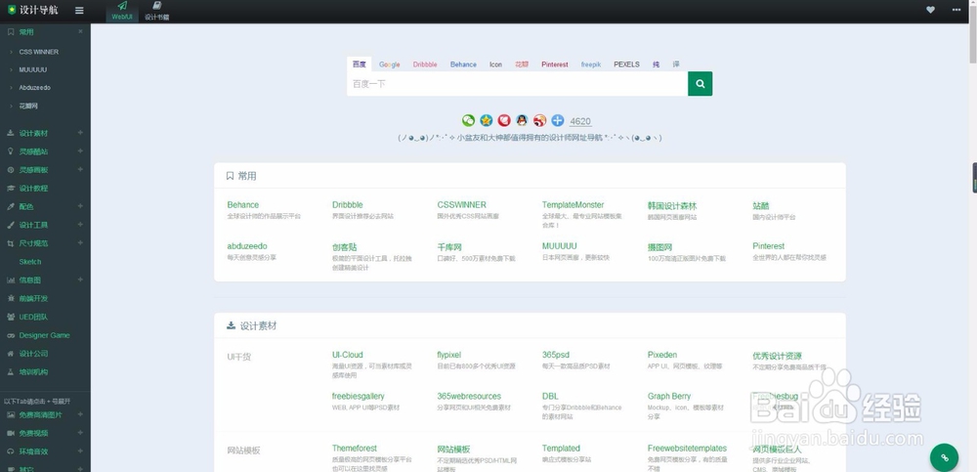Open the abduzeedo link in 常用 card
The height and width of the screenshot is (472, 977).
point(247,246)
